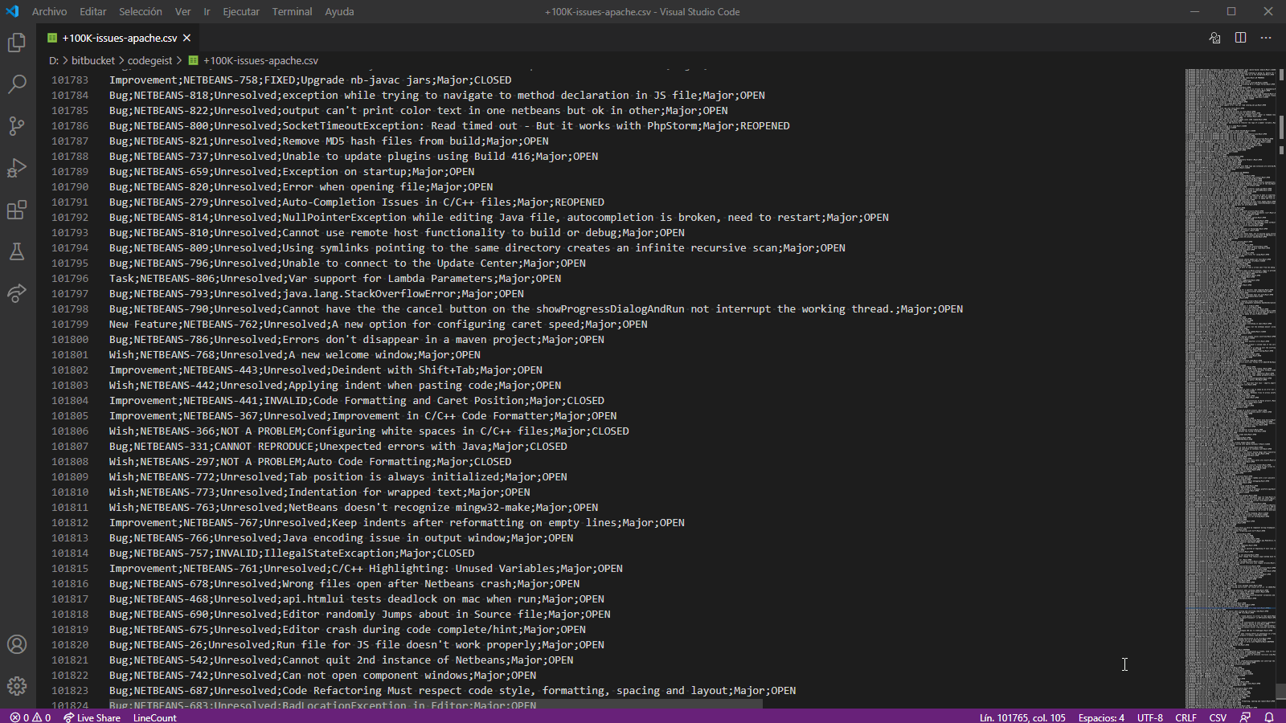Click the 'Code Formatting and Caret Position' line
The width and height of the screenshot is (1286, 723).
357,401
